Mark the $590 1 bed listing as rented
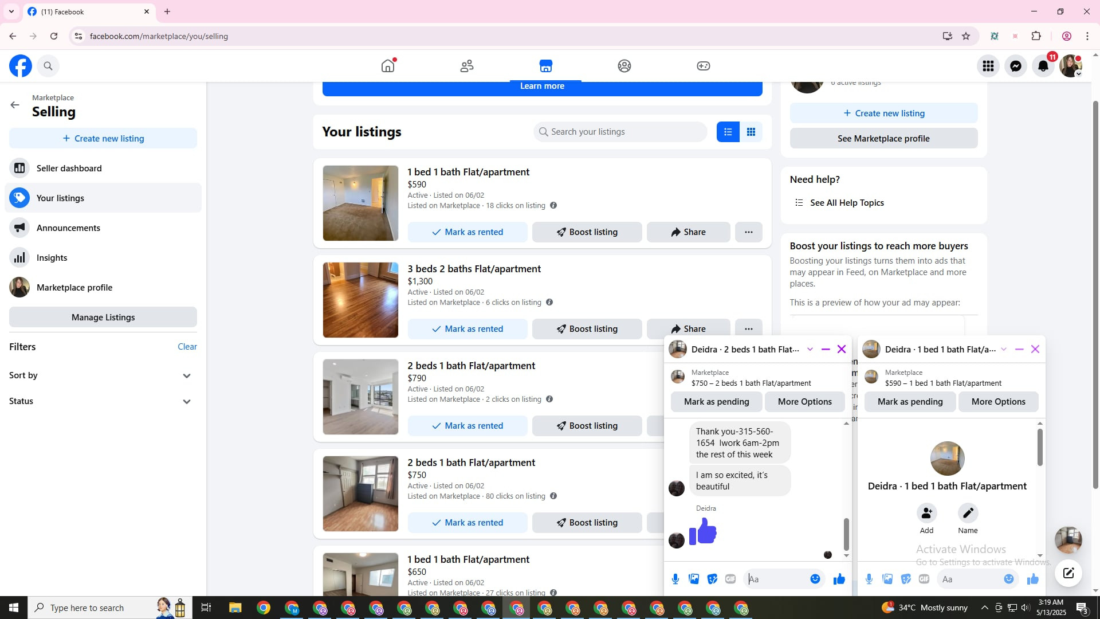The height and width of the screenshot is (619, 1100). 467,232
